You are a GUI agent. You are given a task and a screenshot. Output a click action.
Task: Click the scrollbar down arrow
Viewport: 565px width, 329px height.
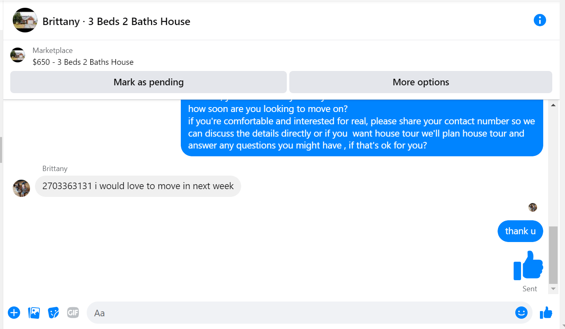pos(553,289)
